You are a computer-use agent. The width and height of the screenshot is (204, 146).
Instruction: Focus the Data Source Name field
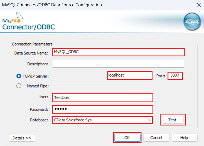[x=118, y=52]
